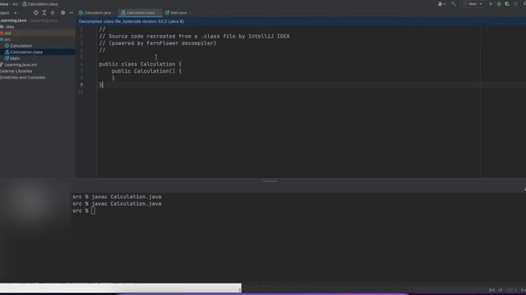526x295 pixels.
Task: Click the line 'public Calculation() {'
Action: click(x=146, y=71)
